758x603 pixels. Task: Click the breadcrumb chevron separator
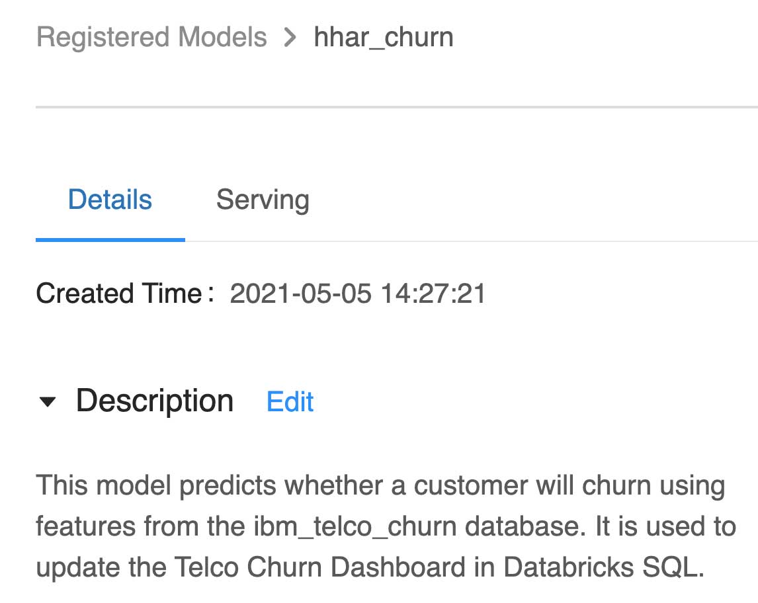pos(290,37)
